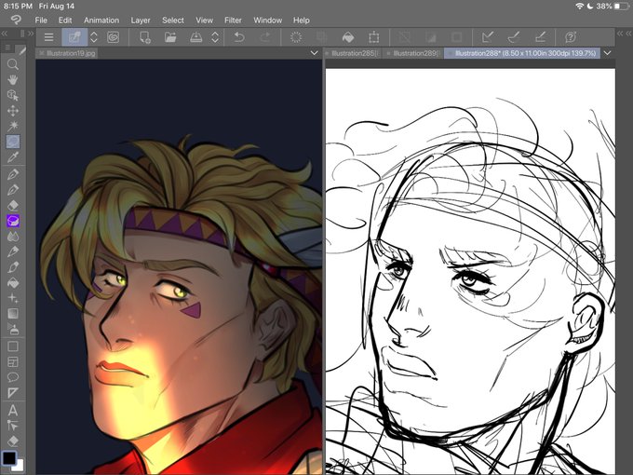Image resolution: width=633 pixels, height=475 pixels.
Task: Select the Frame border panel tool
Action: pyautogui.click(x=13, y=362)
